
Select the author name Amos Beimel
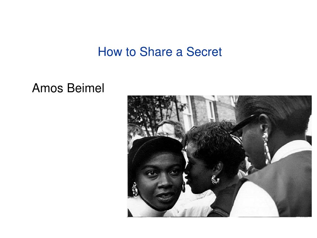tap(68, 88)
